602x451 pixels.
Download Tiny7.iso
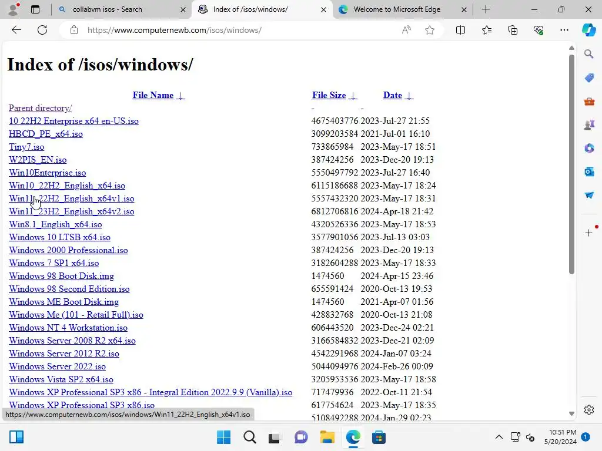(x=26, y=147)
